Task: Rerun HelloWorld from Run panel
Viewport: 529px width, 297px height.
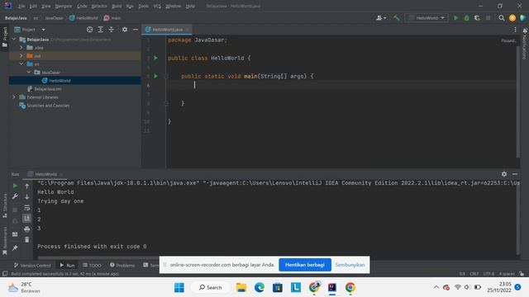Action: [15, 186]
